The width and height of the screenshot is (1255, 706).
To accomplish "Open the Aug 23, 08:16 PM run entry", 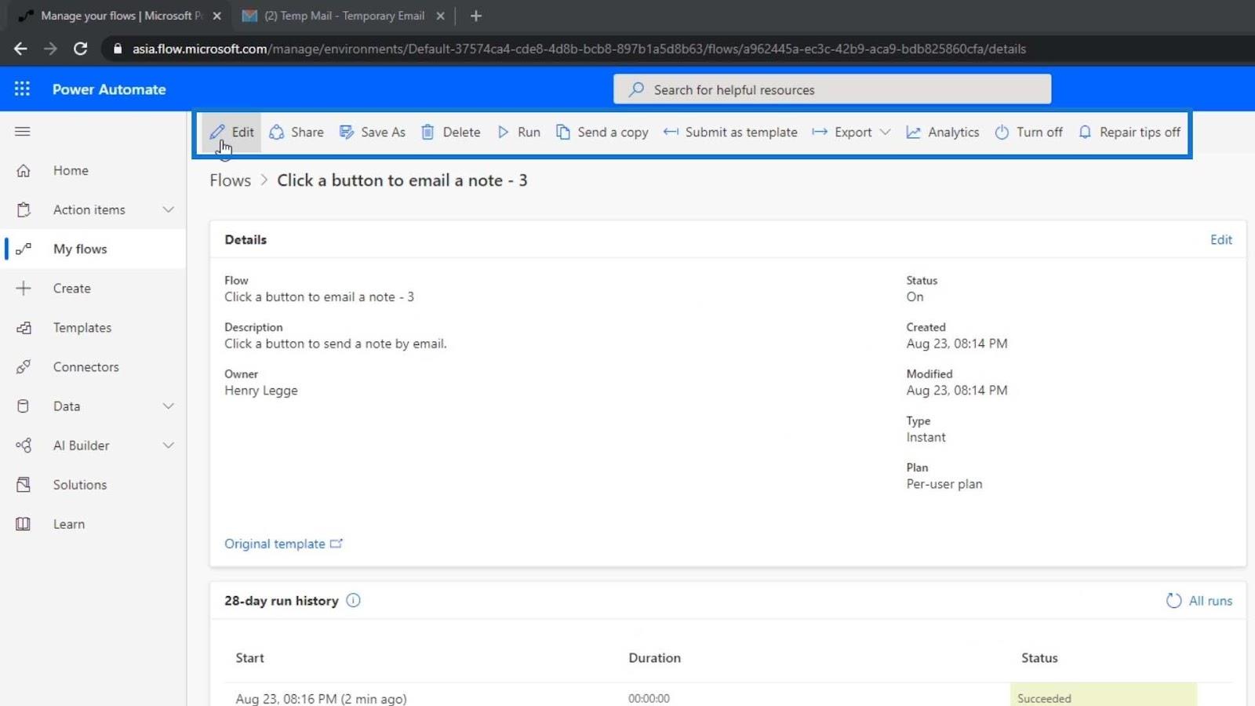I will (x=321, y=698).
